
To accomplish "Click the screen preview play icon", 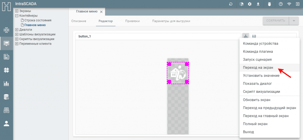I will (x=241, y=4).
